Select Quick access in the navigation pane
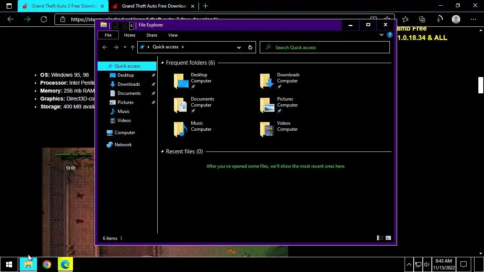Viewport: 484px width, 272px height. (x=127, y=66)
